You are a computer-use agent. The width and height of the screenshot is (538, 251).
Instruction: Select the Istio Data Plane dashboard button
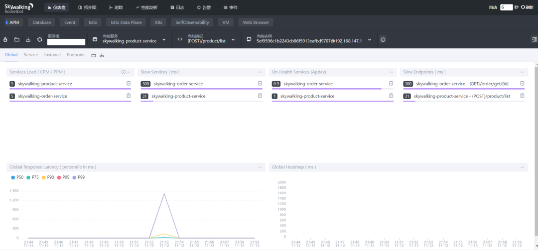(x=127, y=22)
